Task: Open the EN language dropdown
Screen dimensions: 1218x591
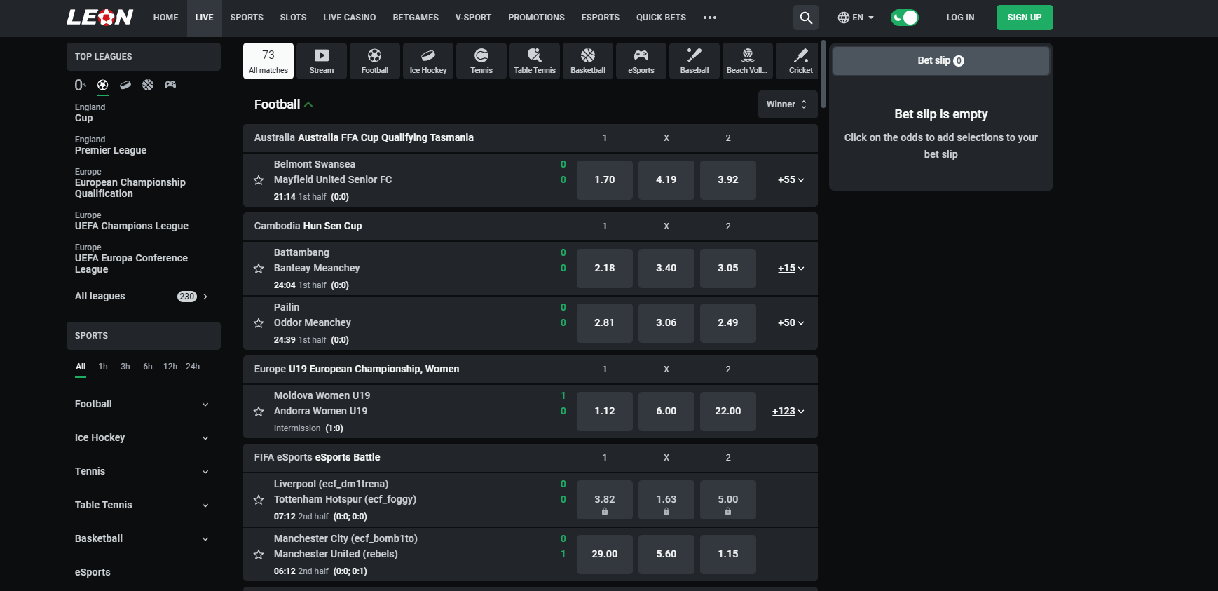Action: tap(856, 18)
